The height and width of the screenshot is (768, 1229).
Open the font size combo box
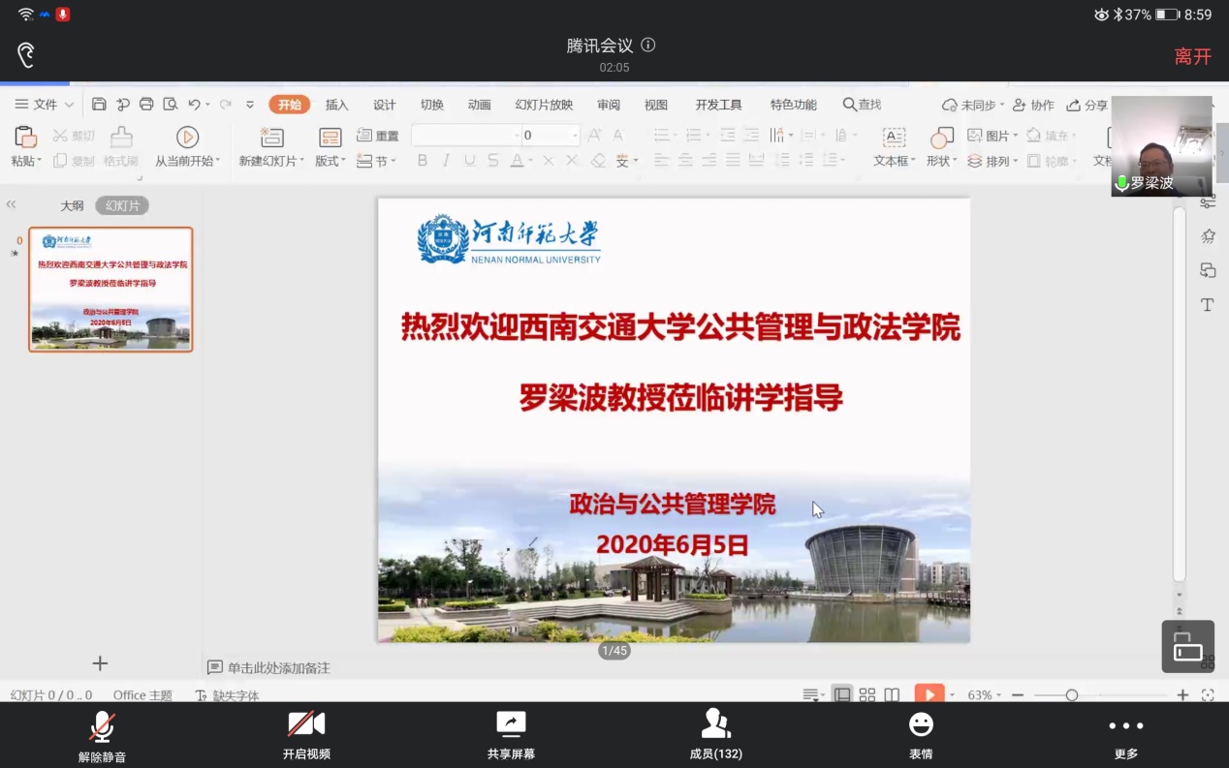point(550,136)
